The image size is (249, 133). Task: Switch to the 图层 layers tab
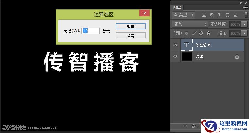177,8
